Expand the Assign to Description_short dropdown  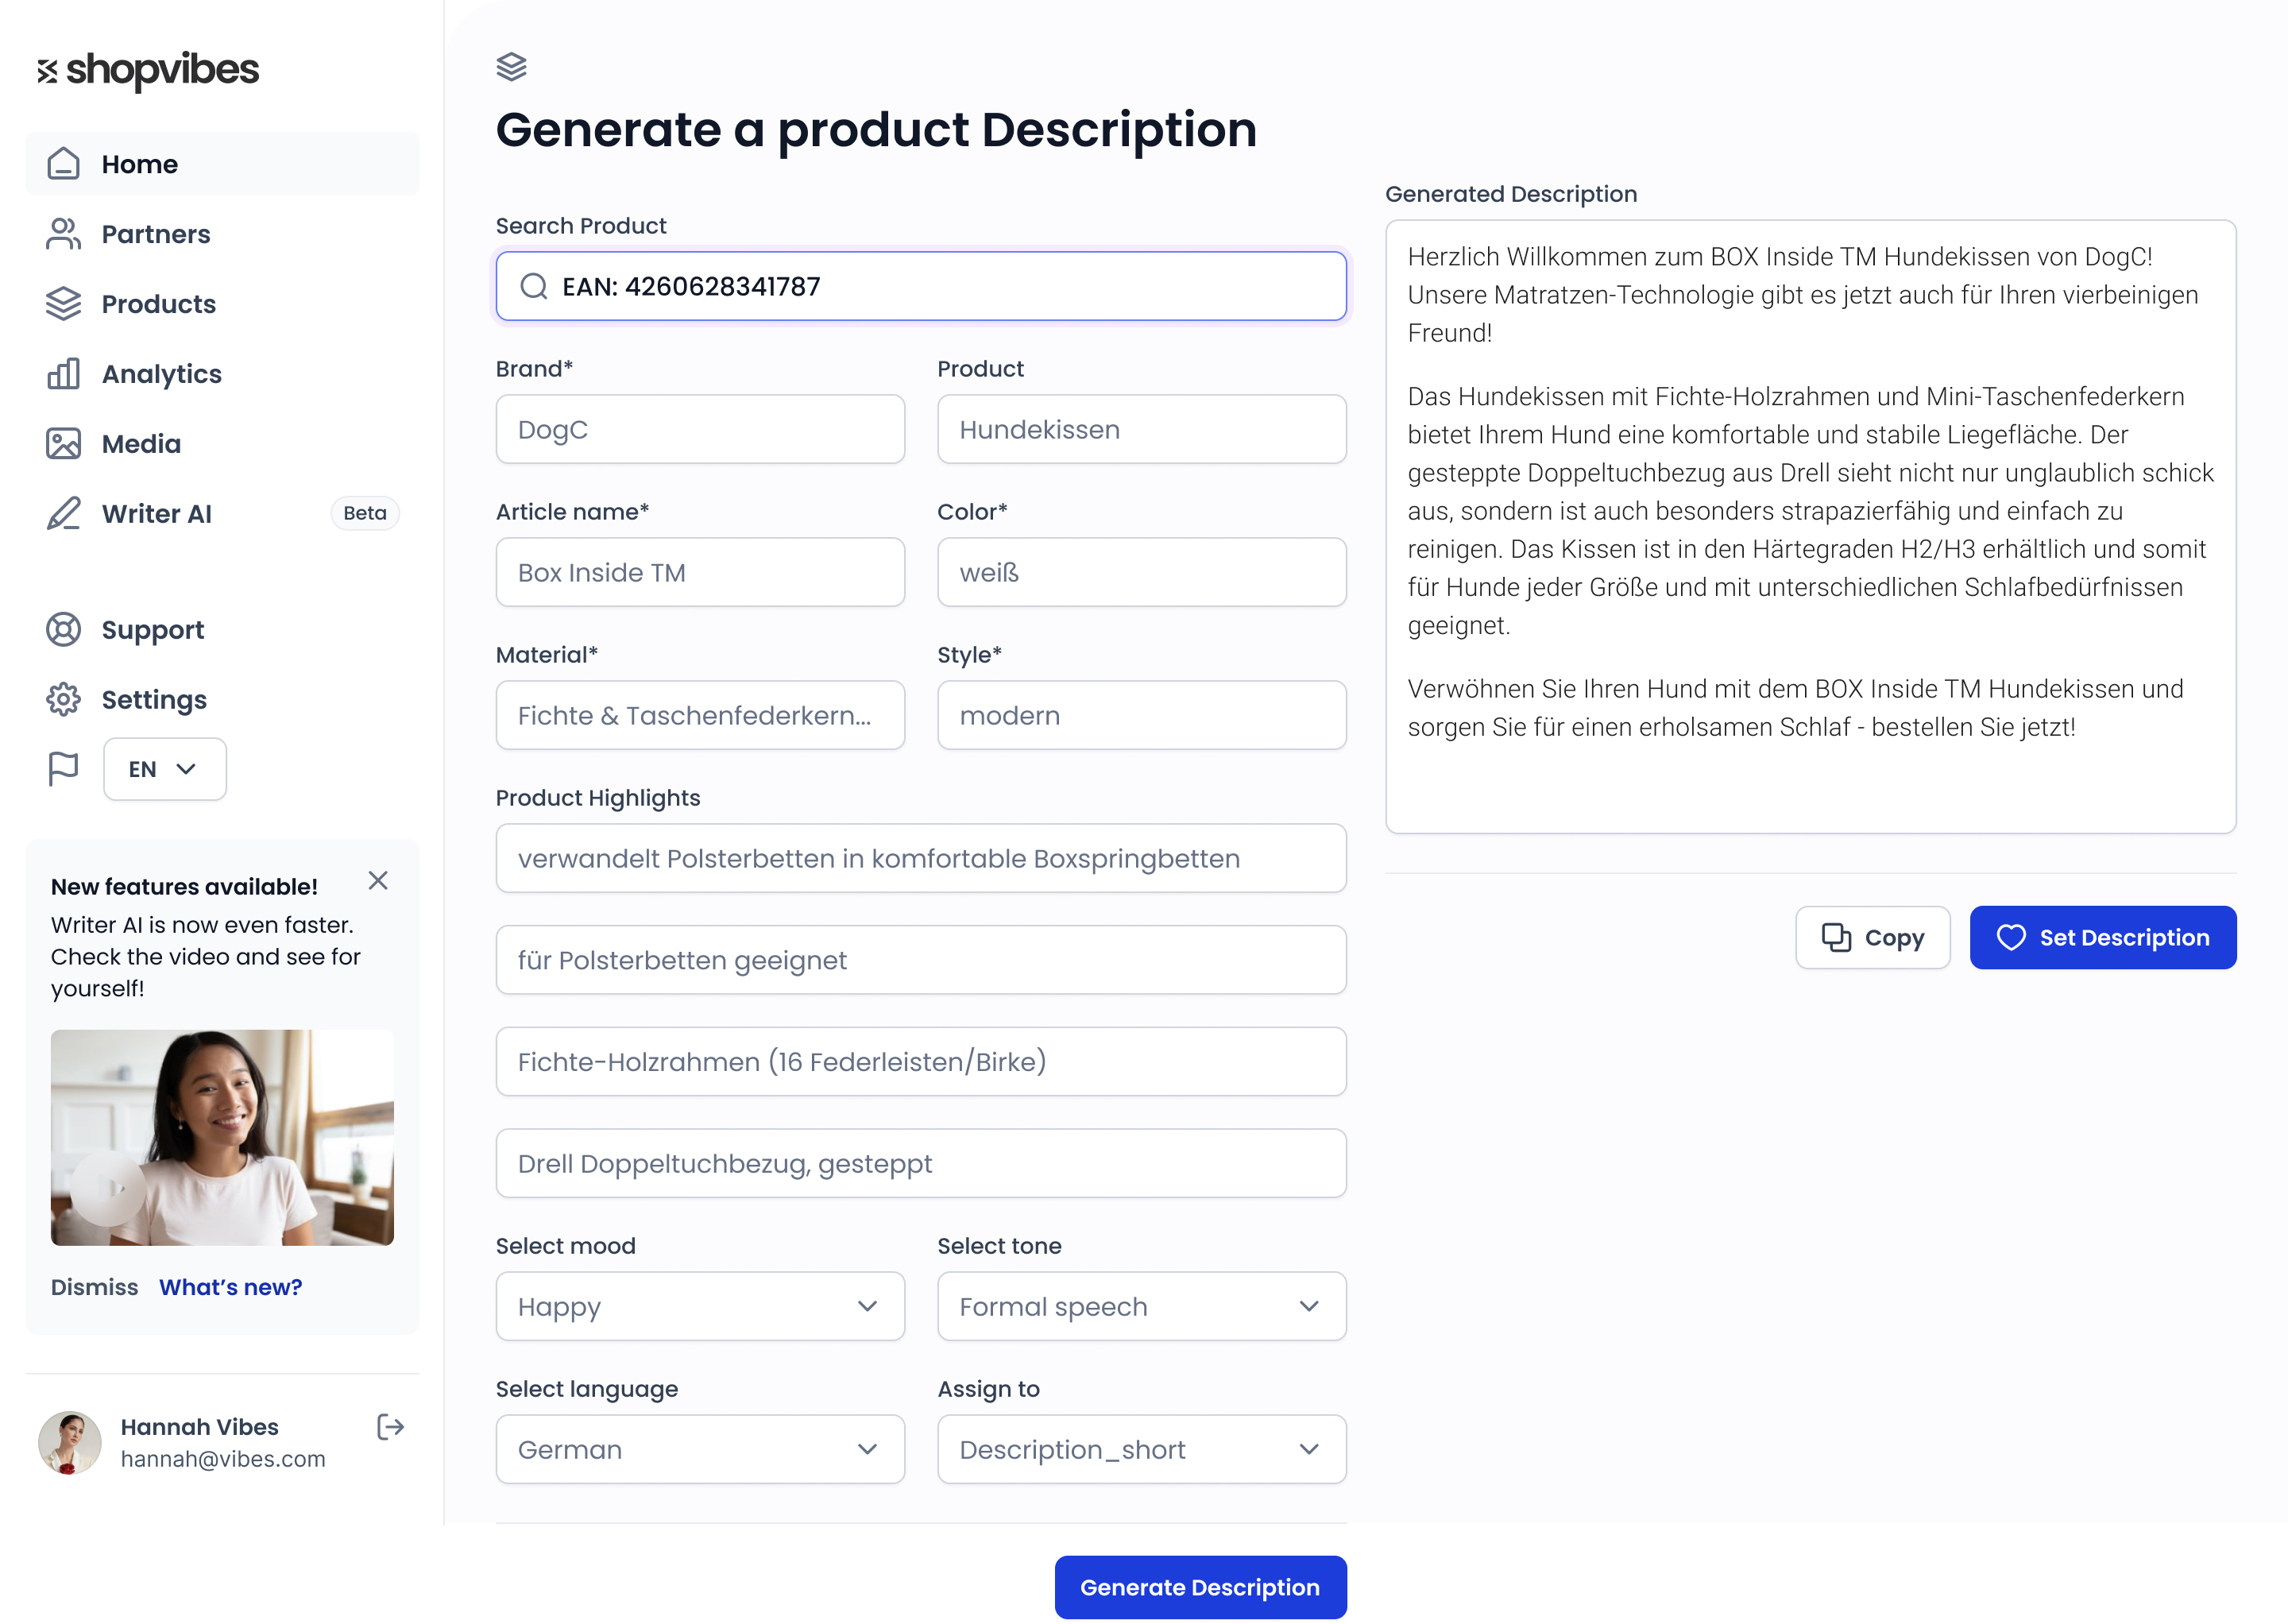click(1141, 1450)
